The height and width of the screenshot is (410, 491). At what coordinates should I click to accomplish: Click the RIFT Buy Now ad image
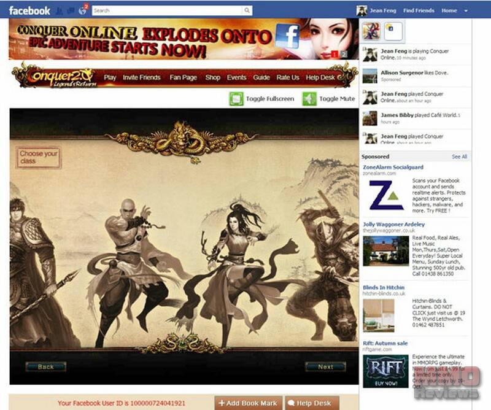coord(386,371)
